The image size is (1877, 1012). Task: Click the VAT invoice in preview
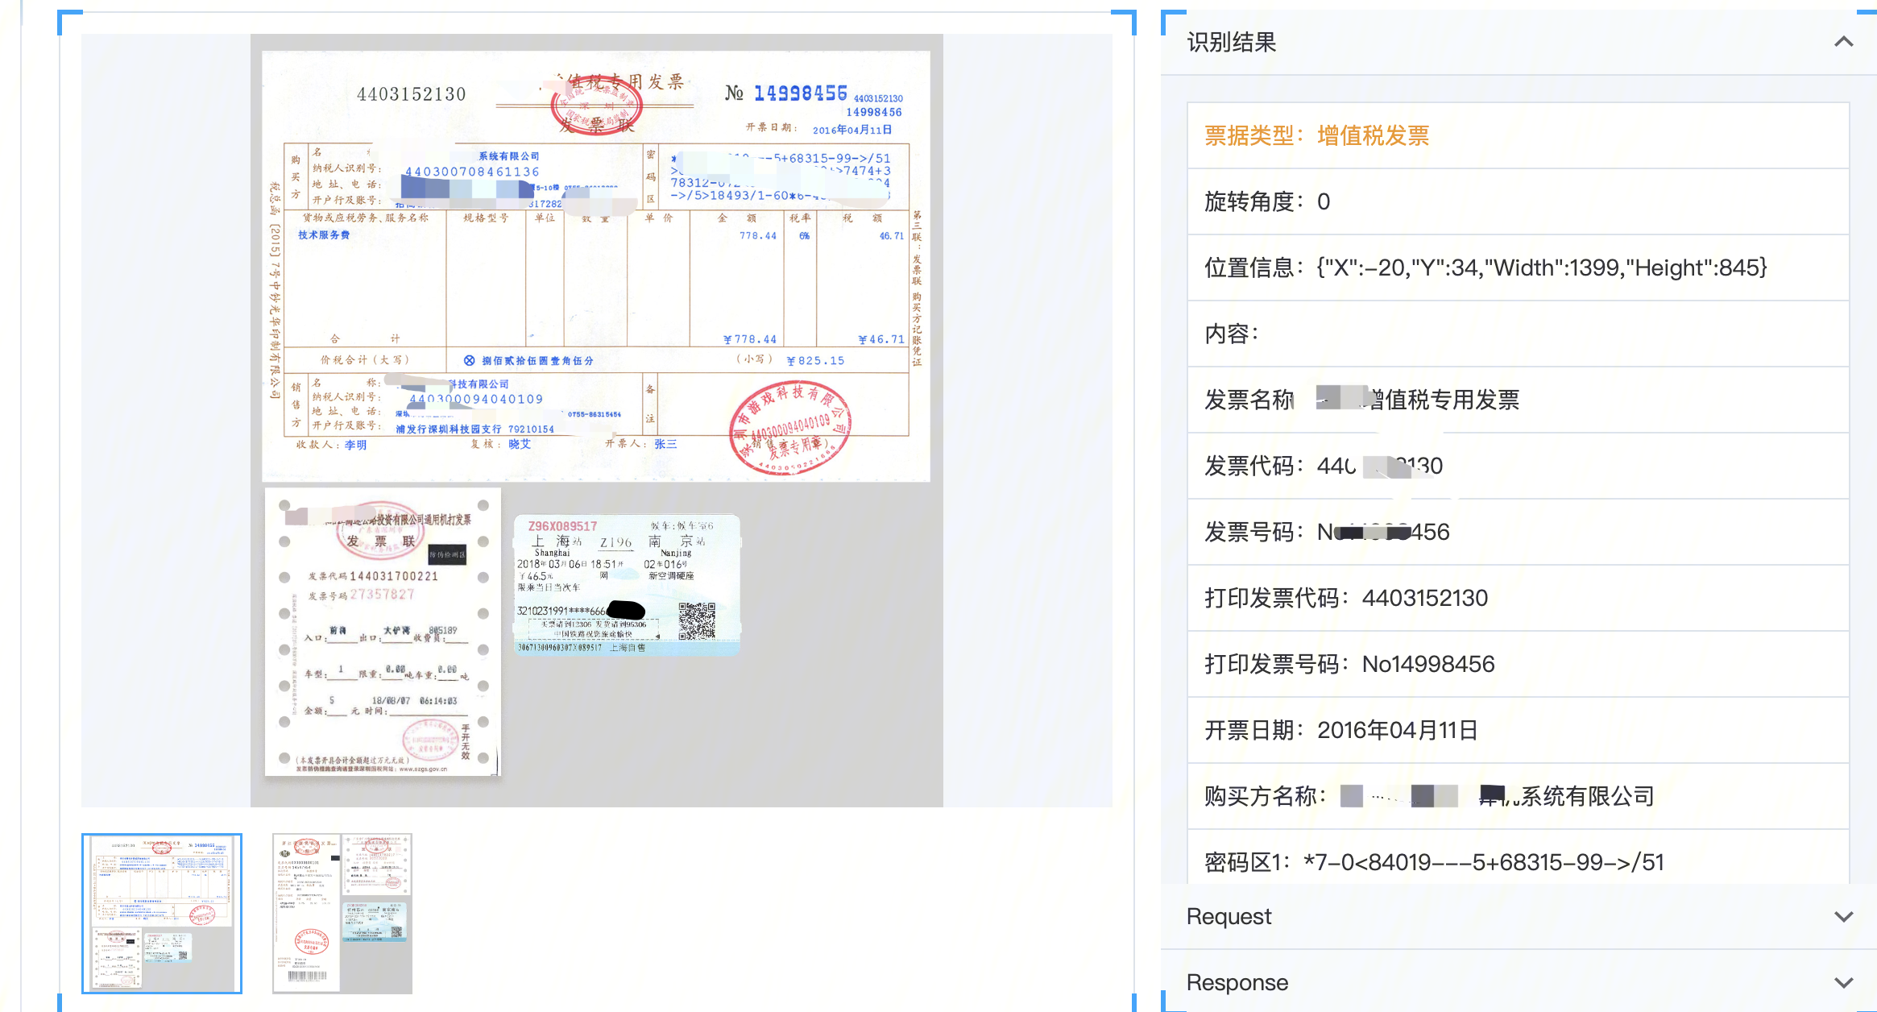click(596, 266)
